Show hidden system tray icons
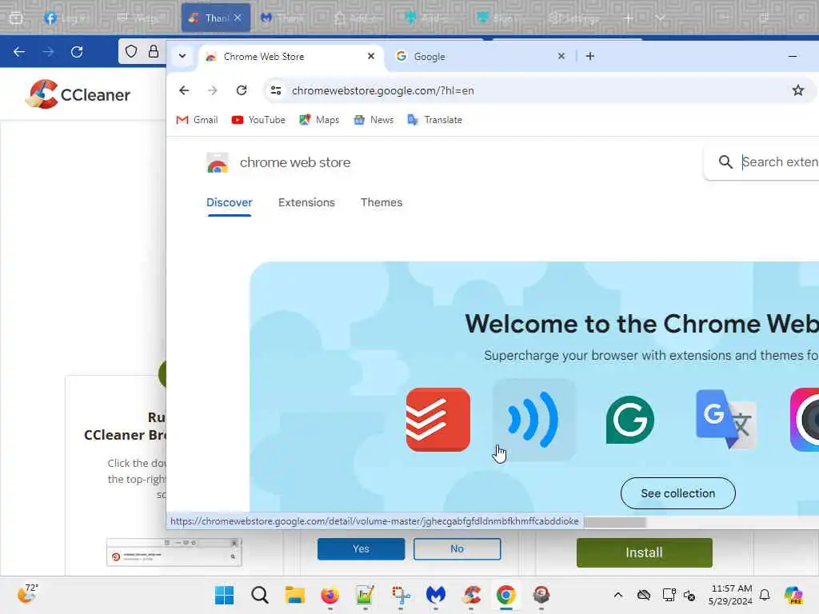This screenshot has height=614, width=819. click(618, 595)
